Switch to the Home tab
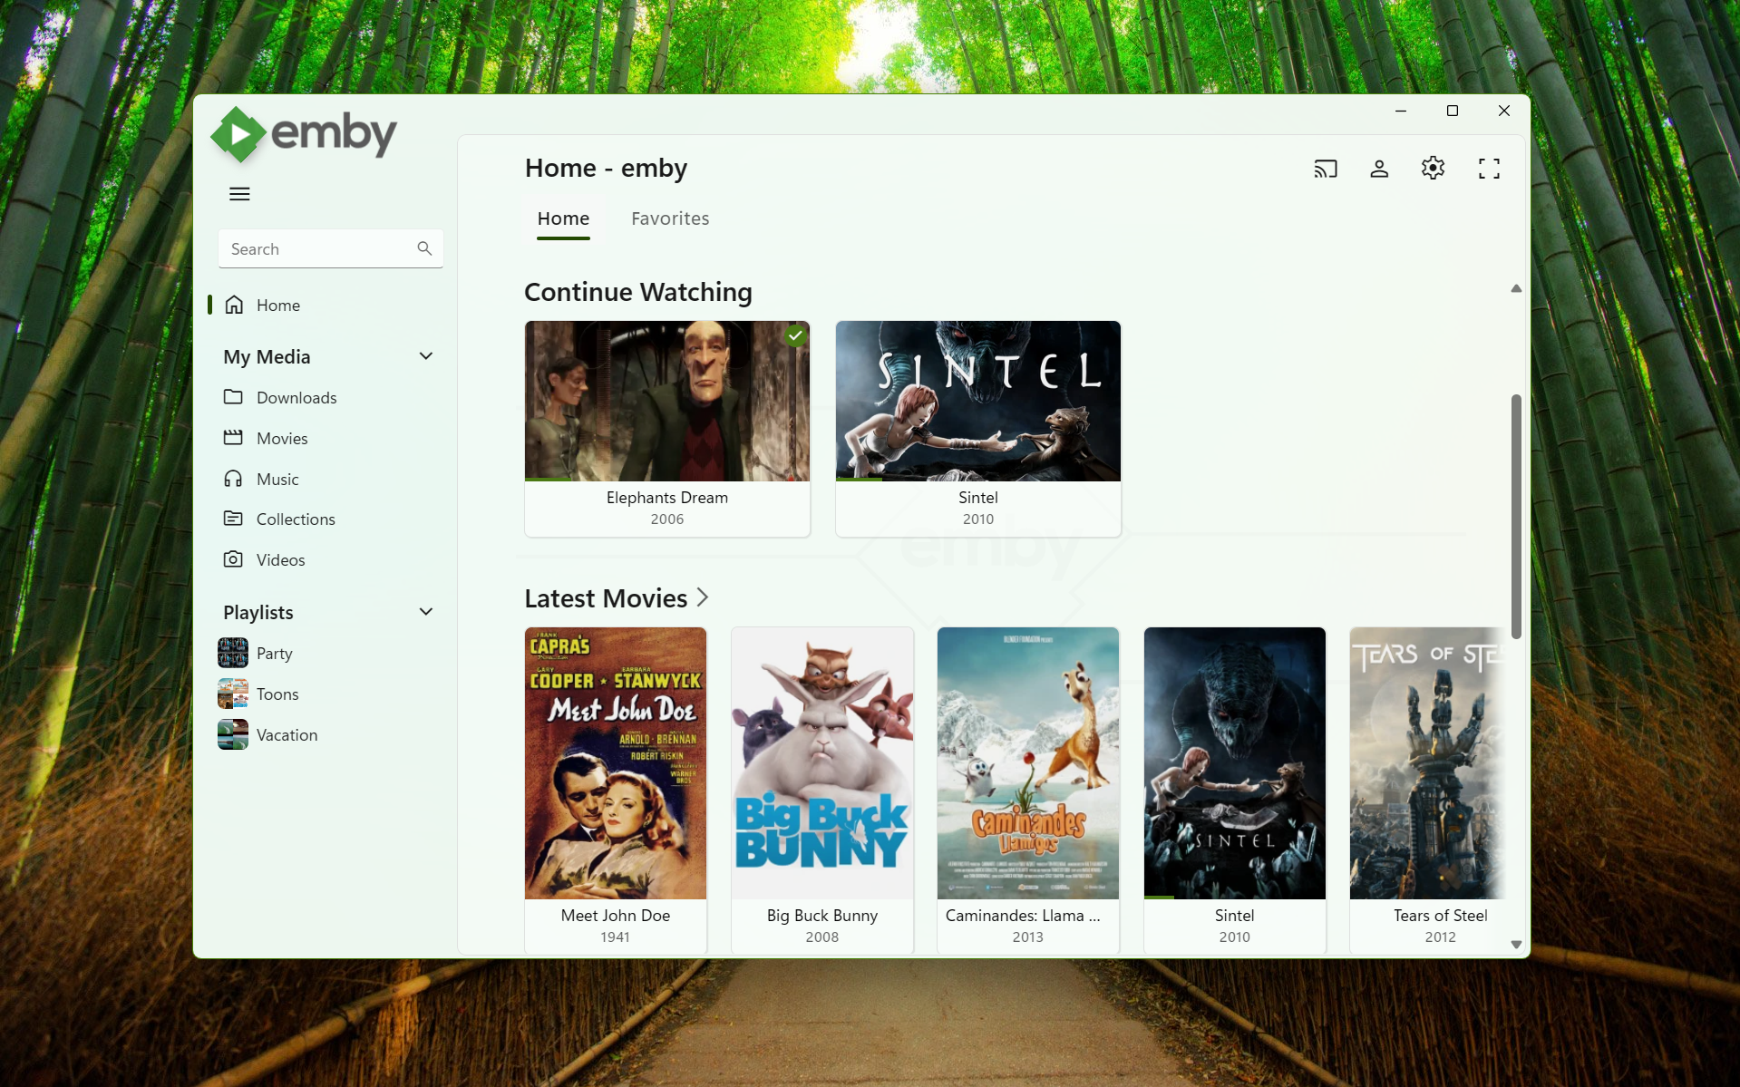Viewport: 1740px width, 1087px height. (x=563, y=218)
